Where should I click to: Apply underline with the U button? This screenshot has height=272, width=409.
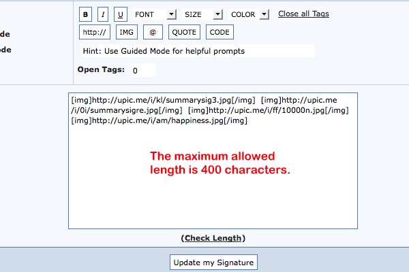pyautogui.click(x=121, y=14)
